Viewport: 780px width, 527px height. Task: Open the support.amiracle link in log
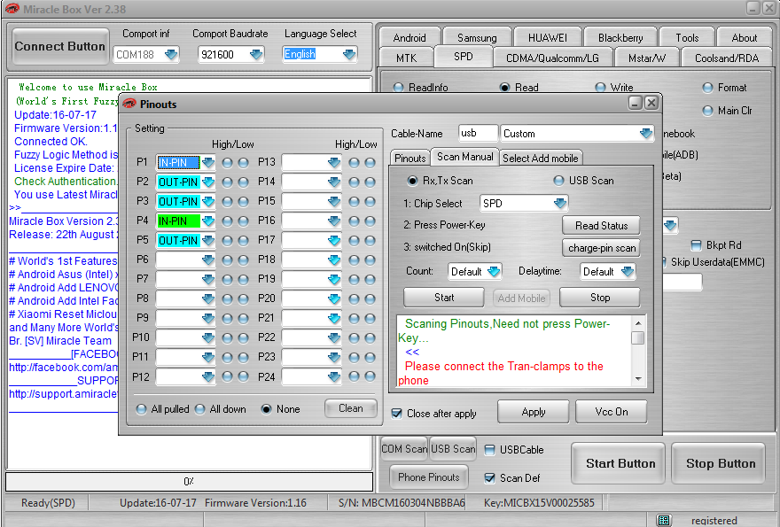[x=64, y=394]
